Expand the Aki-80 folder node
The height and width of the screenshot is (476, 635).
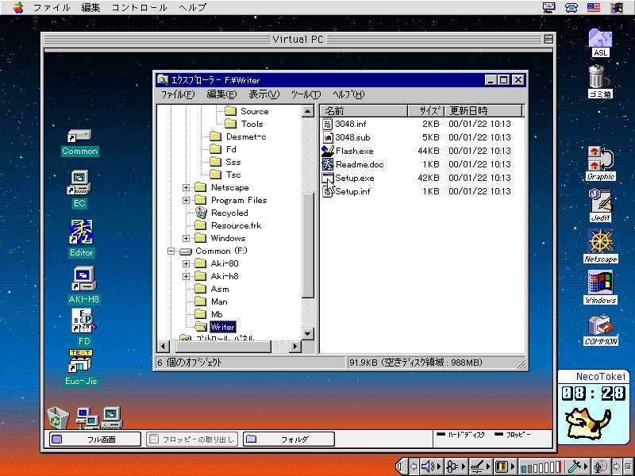(x=186, y=263)
